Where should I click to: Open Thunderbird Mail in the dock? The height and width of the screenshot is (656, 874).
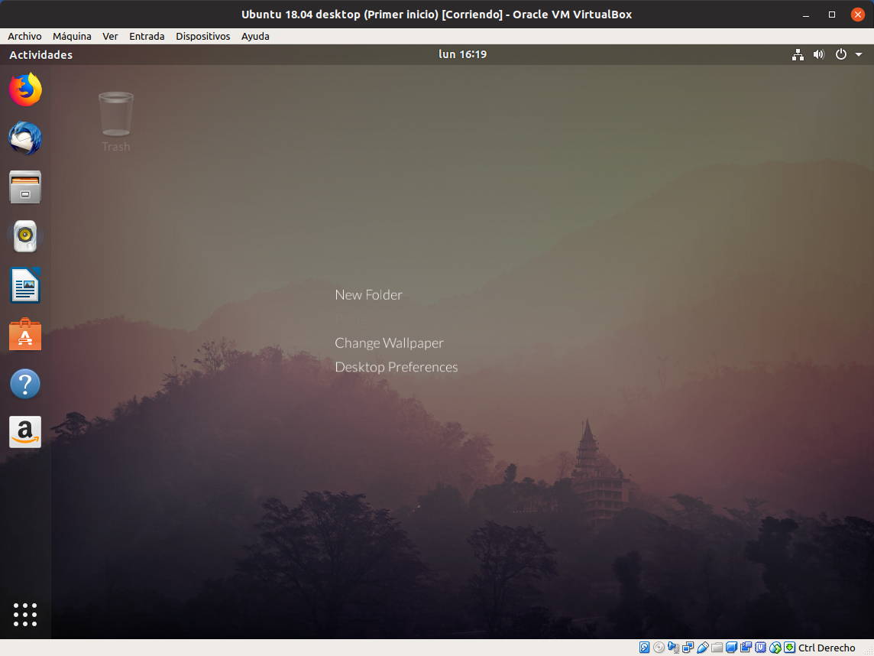pos(25,139)
